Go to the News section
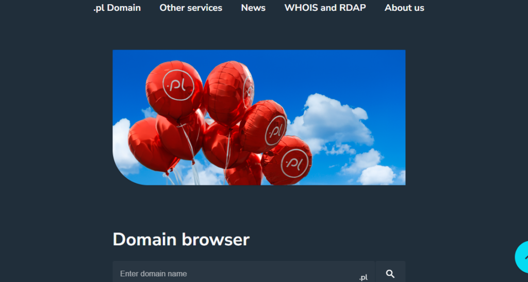Screen dimensions: 528x282 [x=253, y=8]
